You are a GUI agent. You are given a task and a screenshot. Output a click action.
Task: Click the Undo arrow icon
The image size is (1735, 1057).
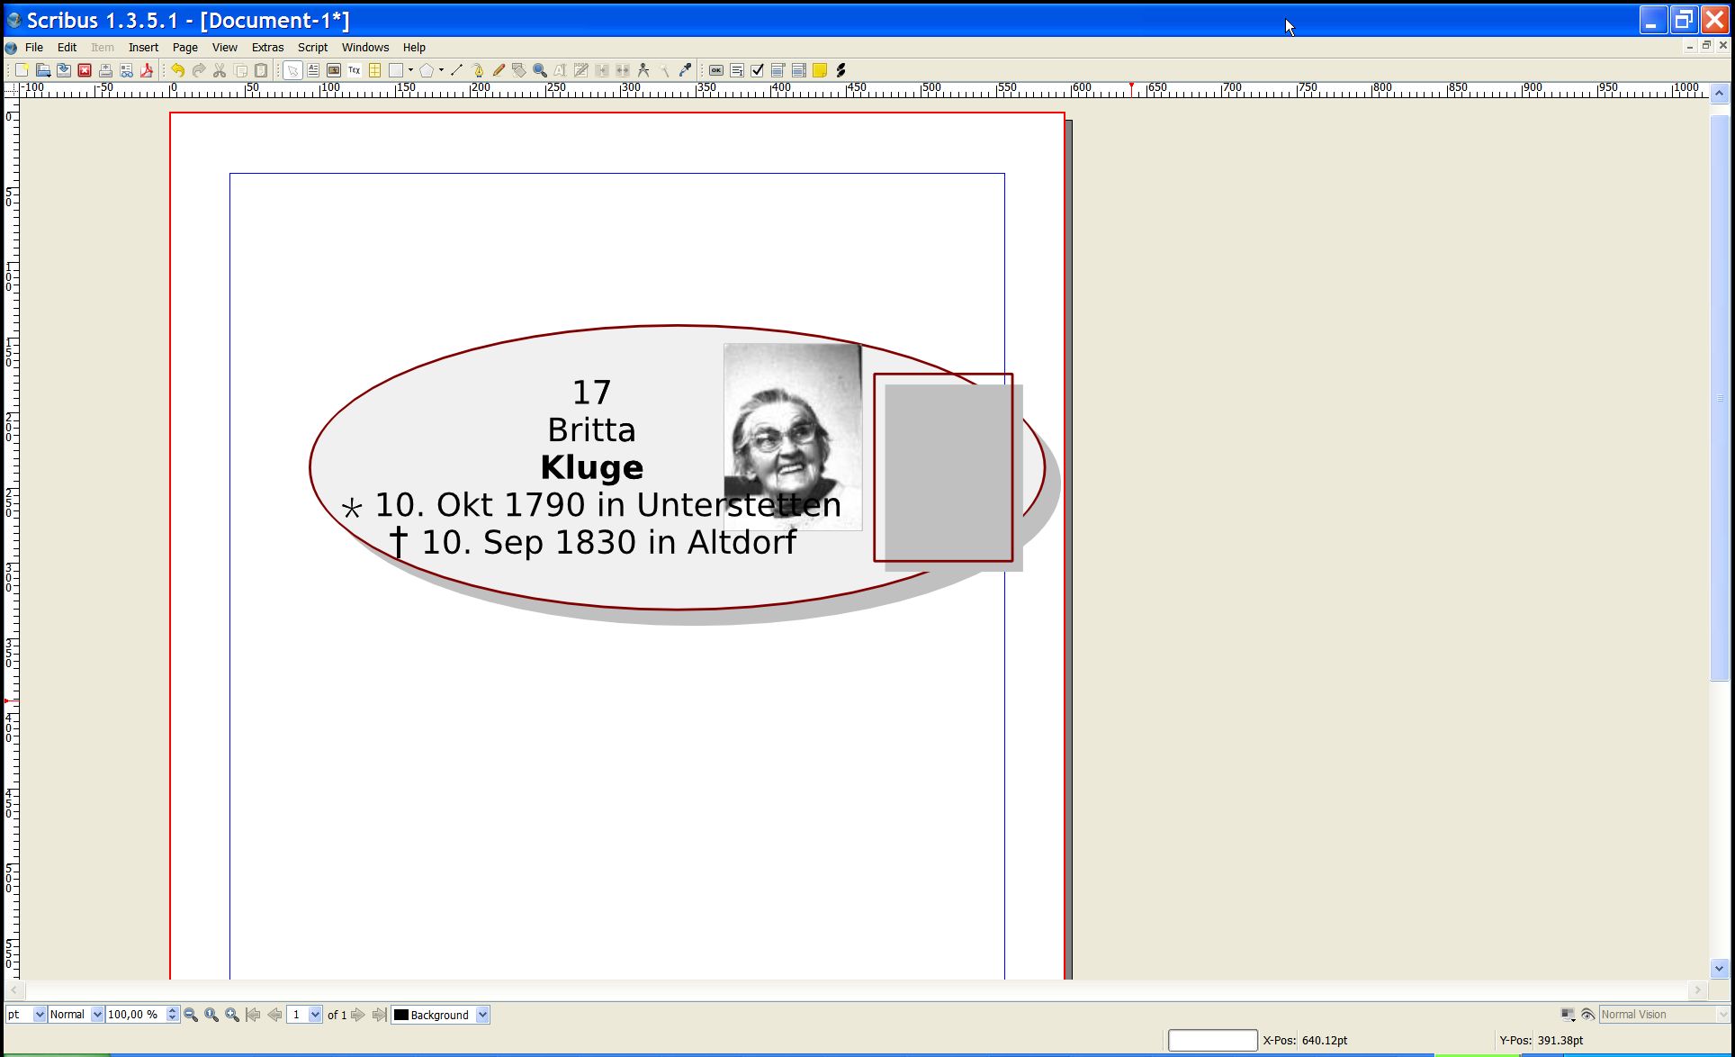[178, 70]
